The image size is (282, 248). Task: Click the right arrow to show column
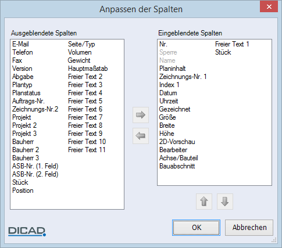[141, 115]
